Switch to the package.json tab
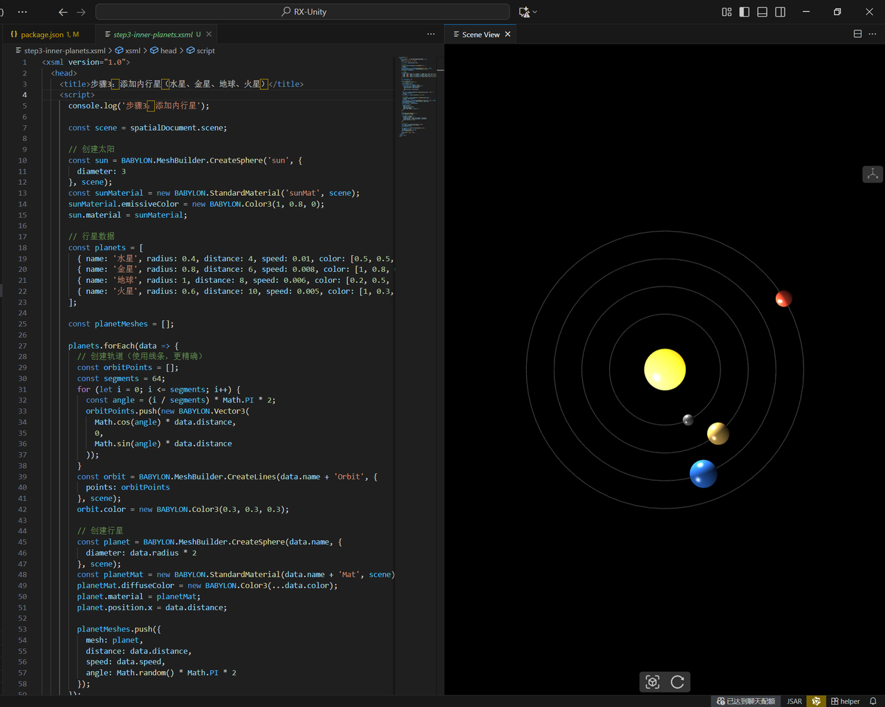Viewport: 885px width, 707px height. (45, 33)
